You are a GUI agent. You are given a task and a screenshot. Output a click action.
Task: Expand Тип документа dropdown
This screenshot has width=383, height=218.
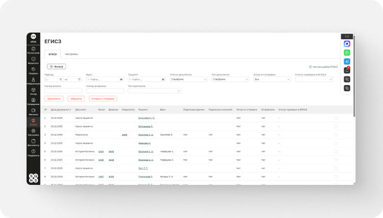point(230,79)
